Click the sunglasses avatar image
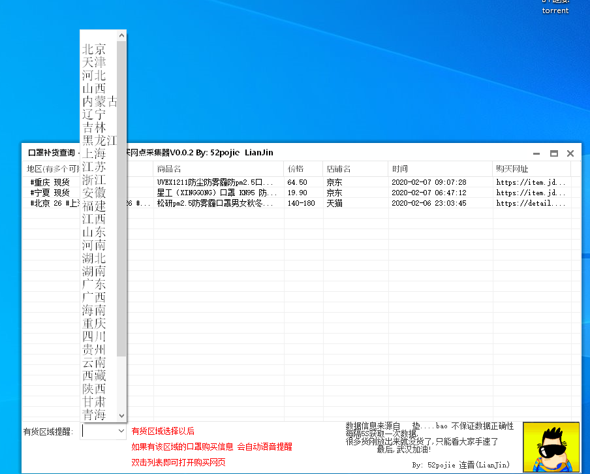 pyautogui.click(x=550, y=447)
